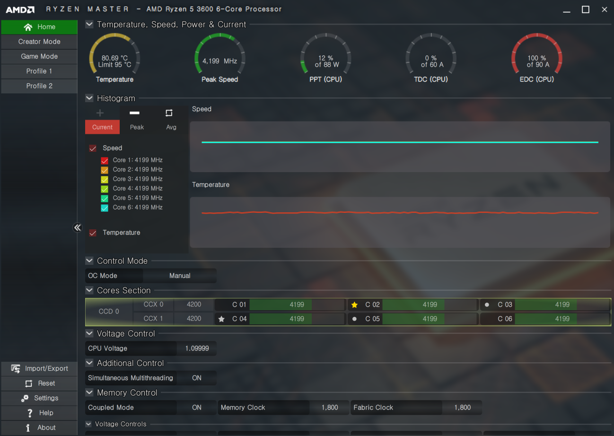Click dot icon beside C 05

(354, 319)
